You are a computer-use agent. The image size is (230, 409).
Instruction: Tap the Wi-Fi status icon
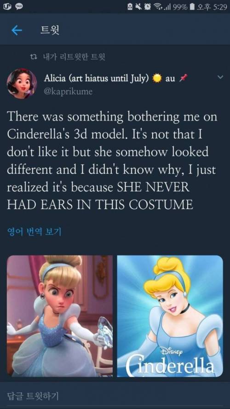click(158, 7)
